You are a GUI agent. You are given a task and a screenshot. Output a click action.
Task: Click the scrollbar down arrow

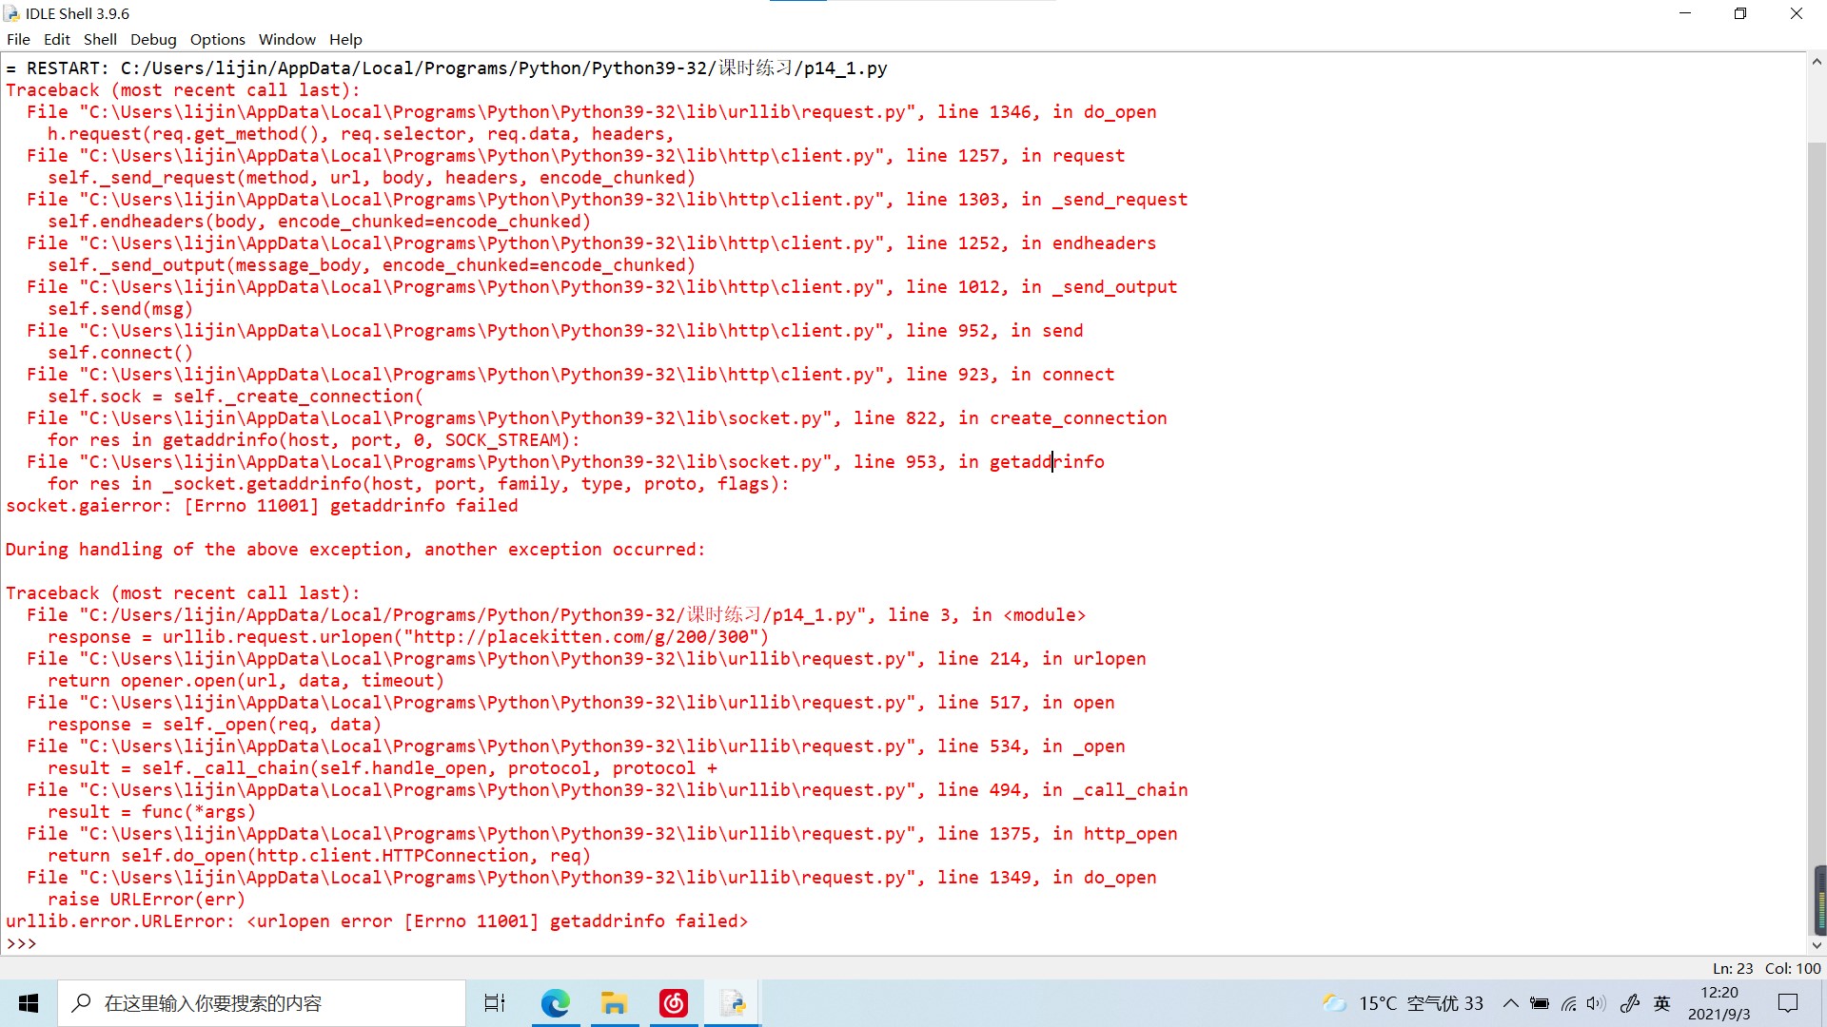1817,945
